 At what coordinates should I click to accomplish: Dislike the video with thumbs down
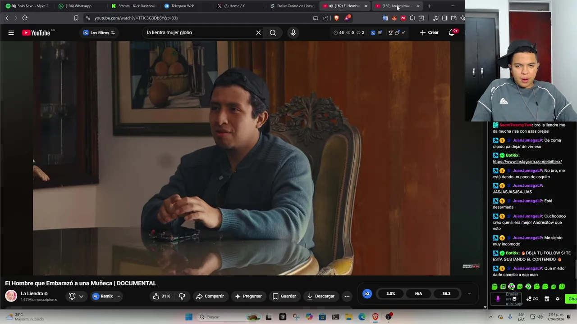(x=182, y=296)
